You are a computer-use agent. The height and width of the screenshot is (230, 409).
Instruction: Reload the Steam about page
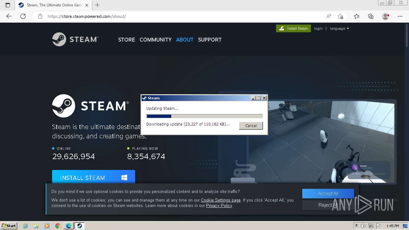23,16
